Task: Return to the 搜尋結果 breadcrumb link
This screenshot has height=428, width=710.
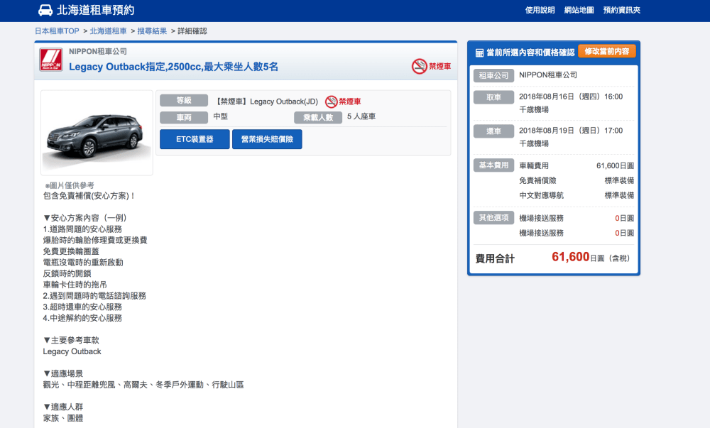Action: (151, 31)
